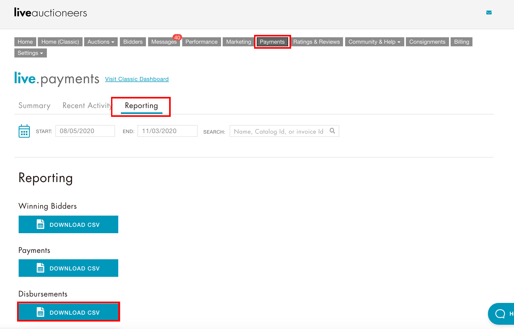Expand the Community & Help dropdown
This screenshot has height=329, width=514.
point(374,42)
